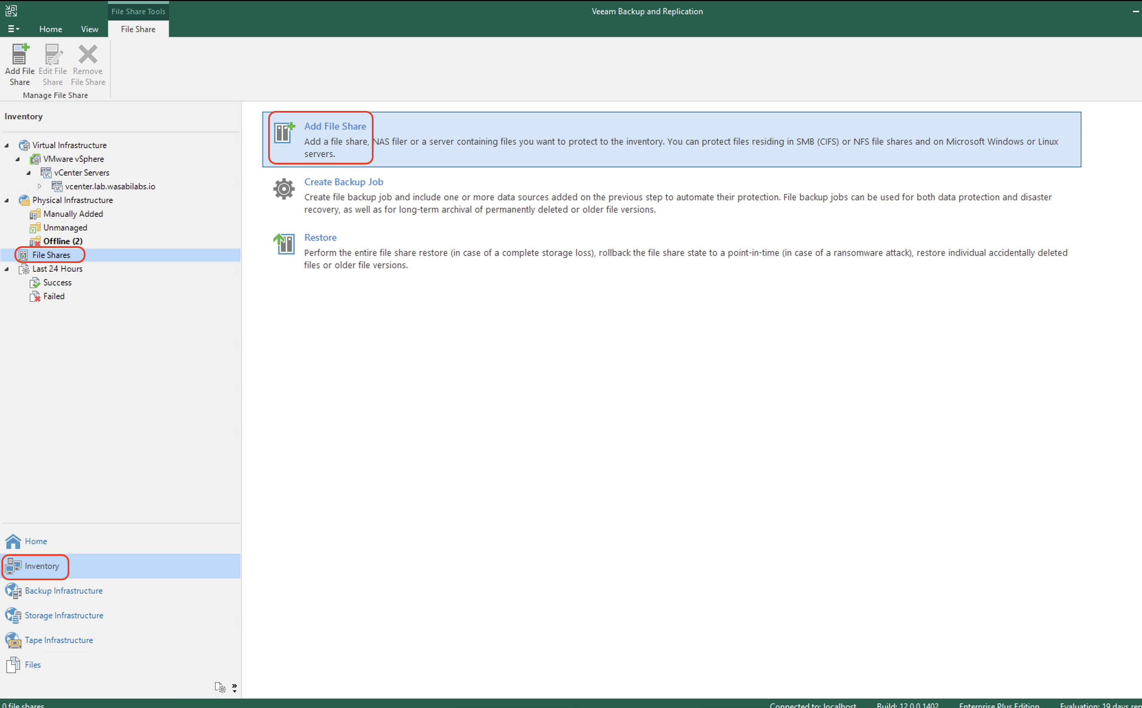The height and width of the screenshot is (708, 1142).
Task: Select the Physical Infrastructure tree icon
Action: (24, 201)
